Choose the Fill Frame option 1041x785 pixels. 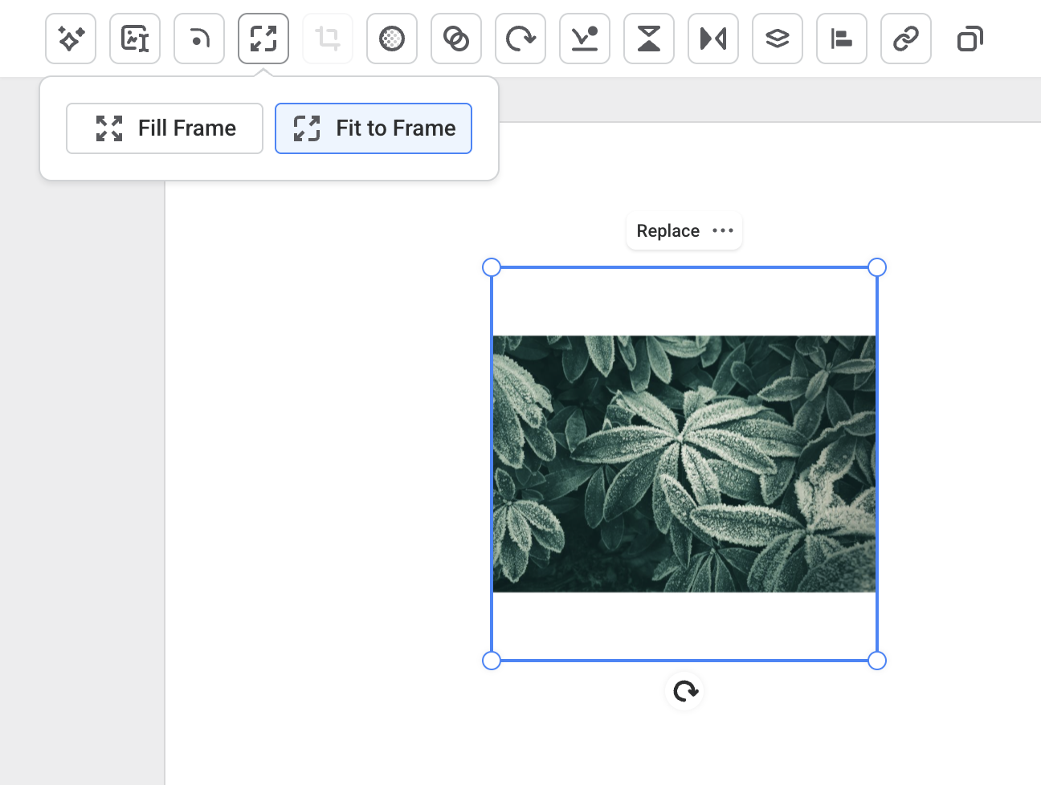(165, 128)
